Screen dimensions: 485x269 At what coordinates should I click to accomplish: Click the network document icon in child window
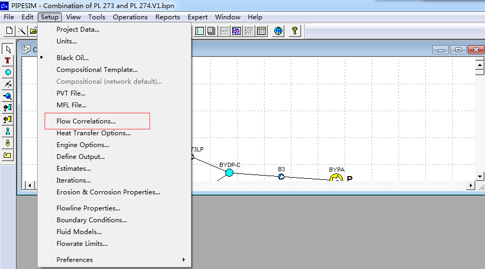[26, 49]
